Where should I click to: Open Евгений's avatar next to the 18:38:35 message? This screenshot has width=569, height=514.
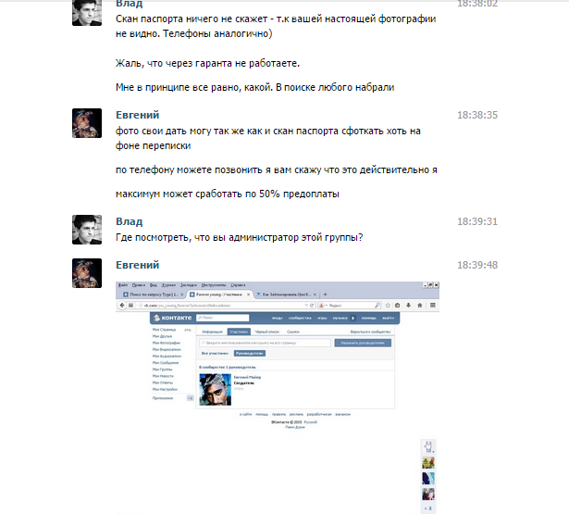pyautogui.click(x=87, y=123)
